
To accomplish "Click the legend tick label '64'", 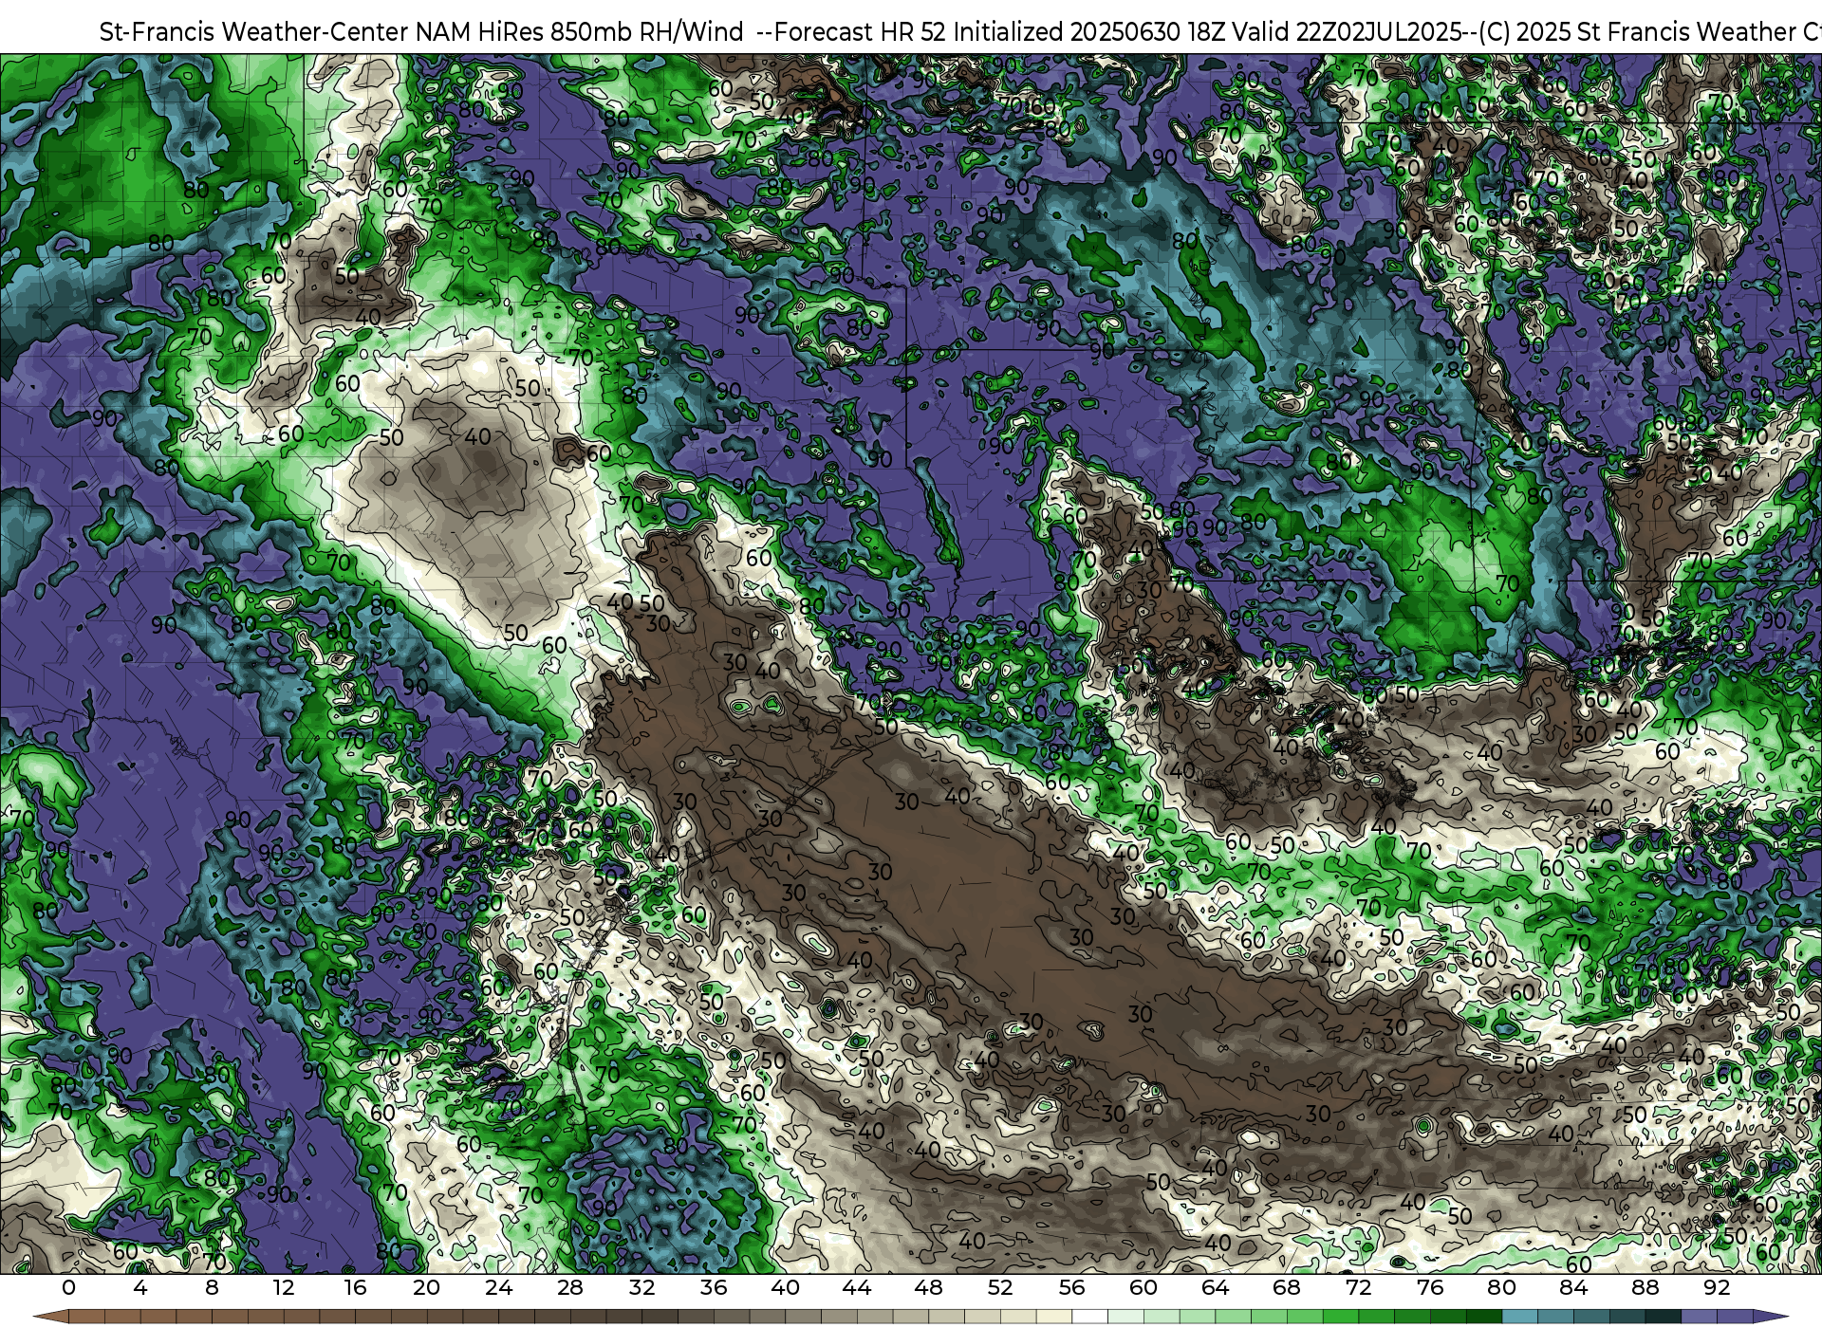I will 1216,1288.
